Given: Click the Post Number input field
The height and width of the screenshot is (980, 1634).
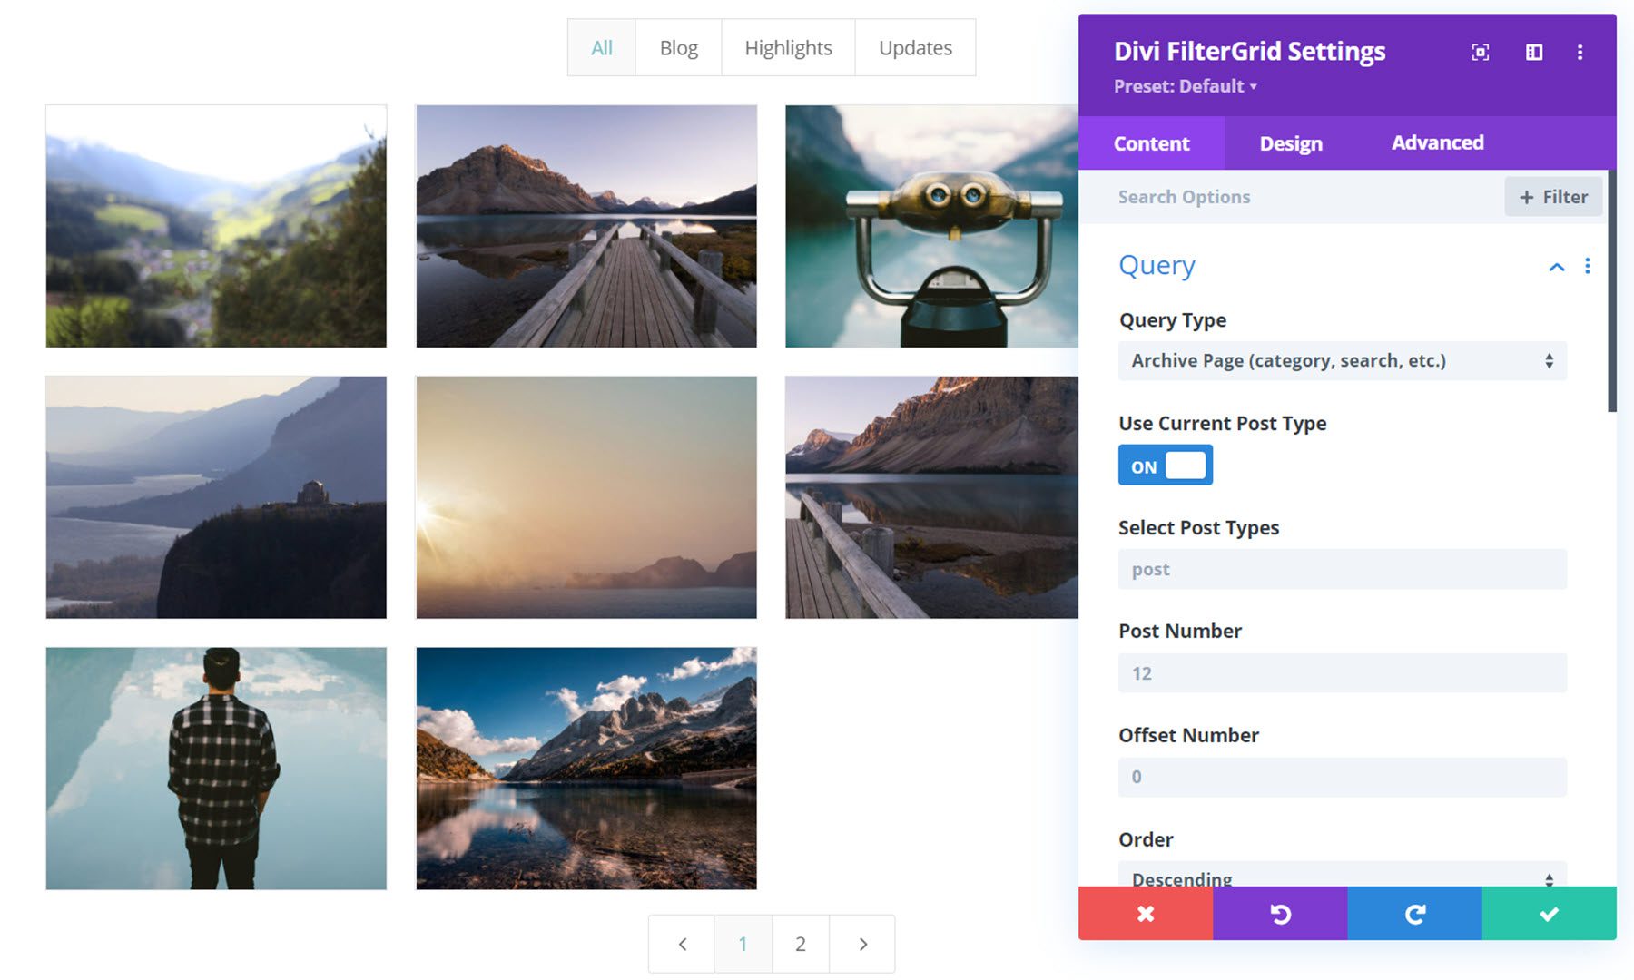Looking at the screenshot, I should pos(1342,672).
